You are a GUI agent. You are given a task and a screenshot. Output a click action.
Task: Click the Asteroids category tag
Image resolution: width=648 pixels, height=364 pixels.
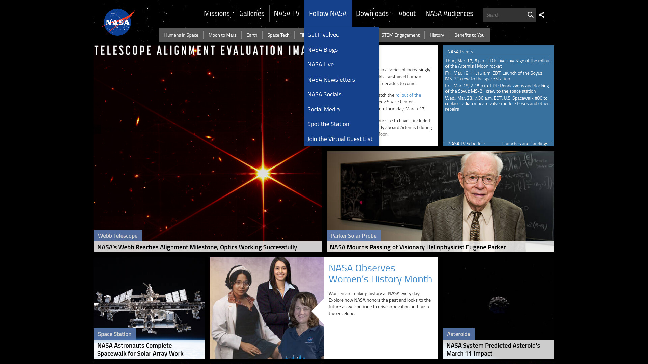[x=458, y=334]
